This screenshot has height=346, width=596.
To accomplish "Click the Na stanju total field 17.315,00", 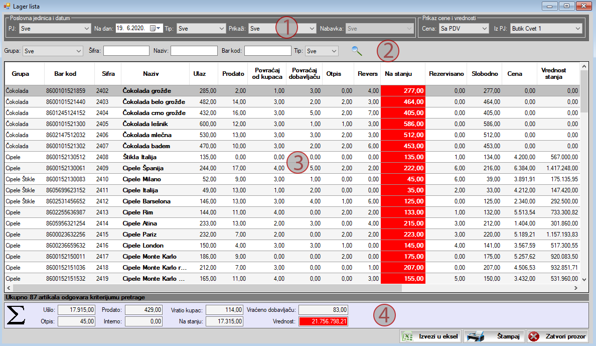I will (224, 321).
